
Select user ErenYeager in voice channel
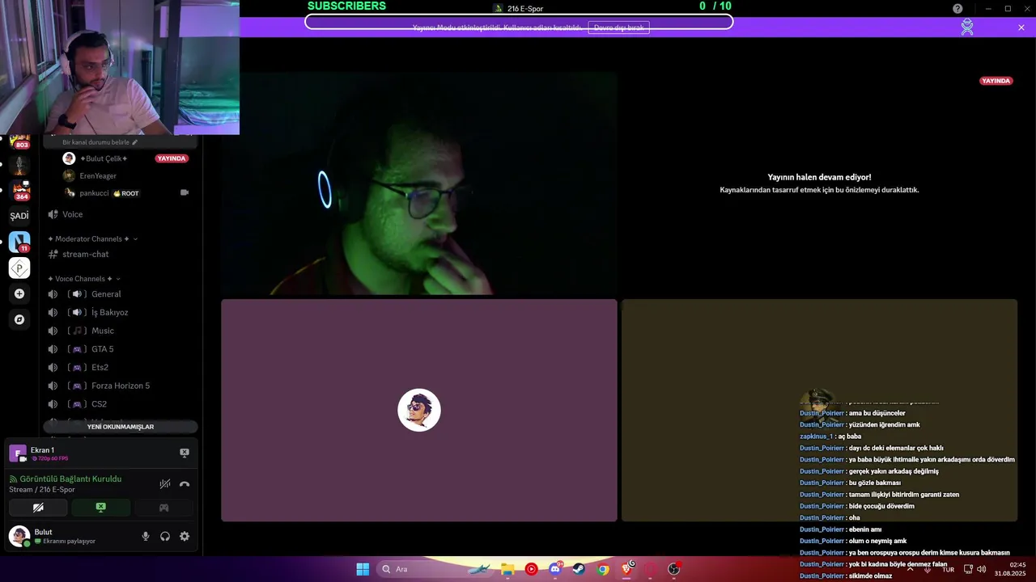click(98, 175)
